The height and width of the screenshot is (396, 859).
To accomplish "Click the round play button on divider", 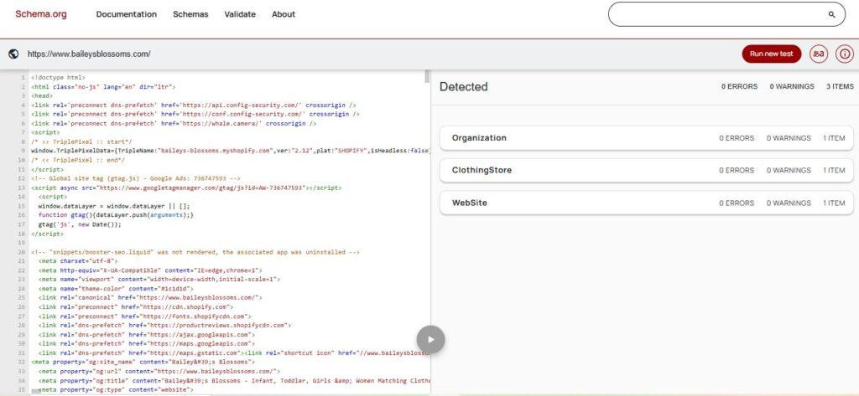I will (x=430, y=340).
